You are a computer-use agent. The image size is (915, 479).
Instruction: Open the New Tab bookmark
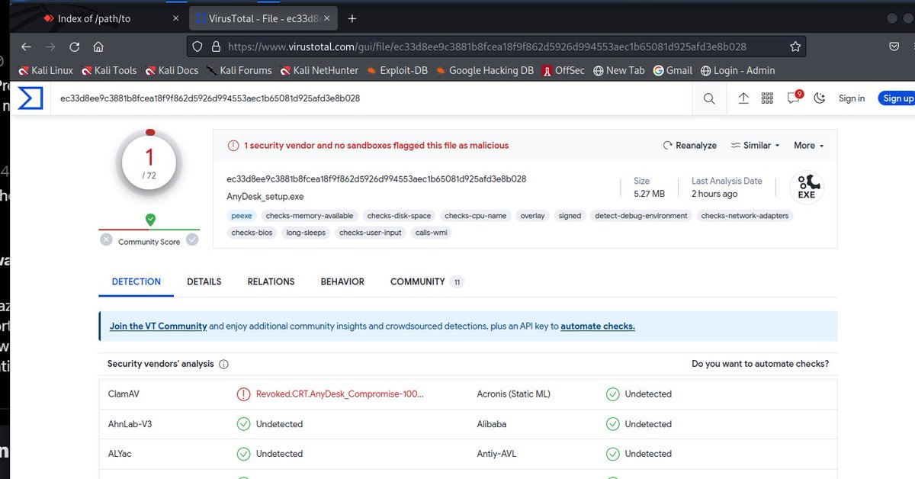[x=618, y=70]
